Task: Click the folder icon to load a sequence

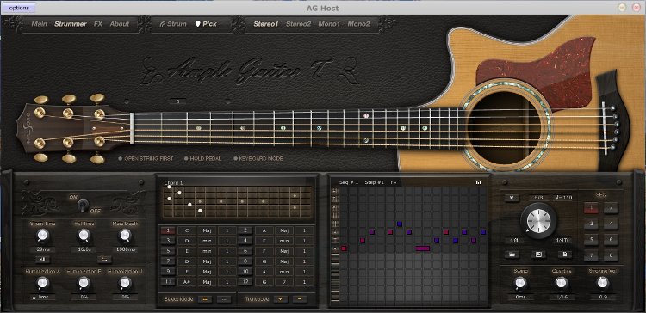Action: tap(512, 255)
